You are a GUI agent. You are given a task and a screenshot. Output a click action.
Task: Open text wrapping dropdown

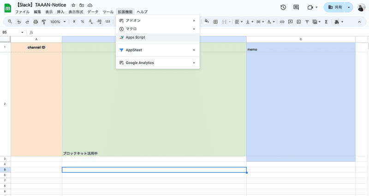pos(260,22)
